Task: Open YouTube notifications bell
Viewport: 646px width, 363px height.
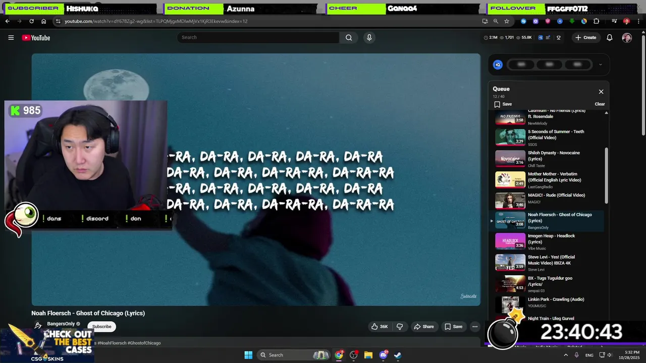Action: coord(609,37)
